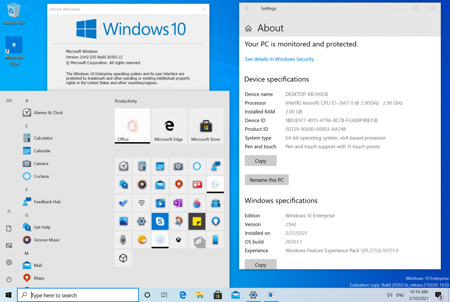
Task: Open the Microsoft Store tile in Start
Action: (x=206, y=126)
